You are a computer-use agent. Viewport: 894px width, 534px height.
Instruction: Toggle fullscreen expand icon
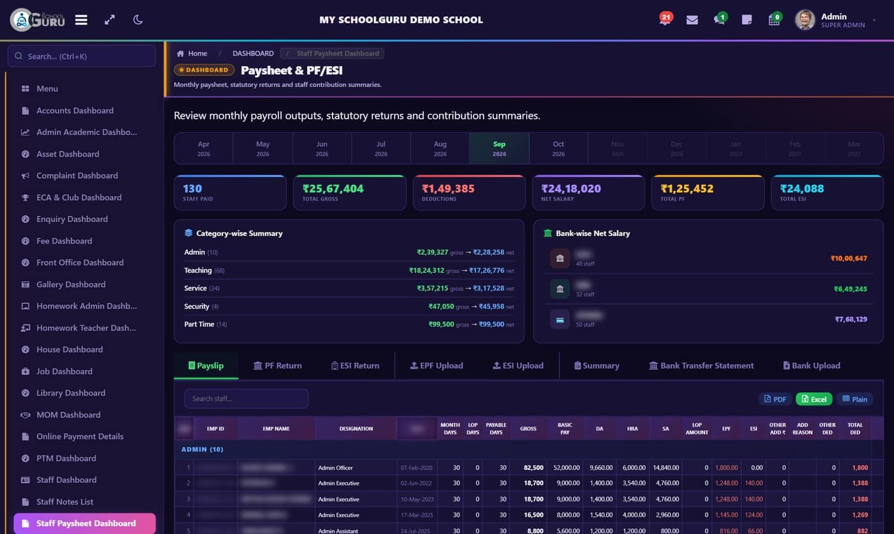pos(110,20)
